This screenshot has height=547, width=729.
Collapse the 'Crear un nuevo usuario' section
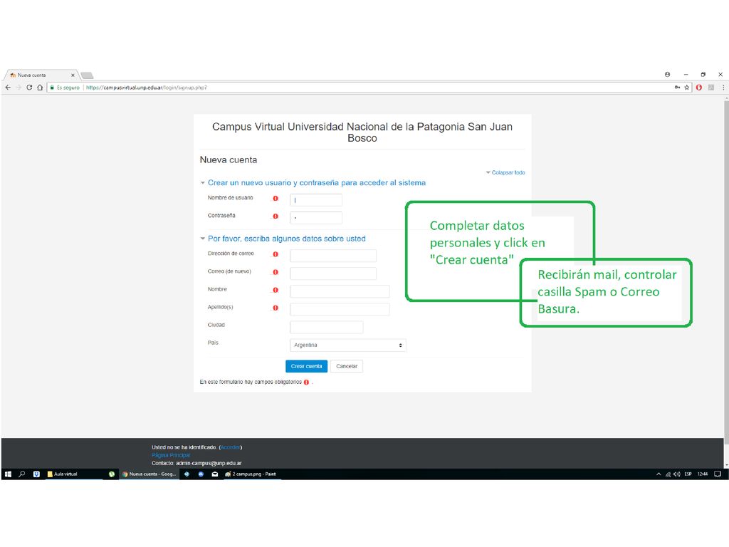click(203, 183)
